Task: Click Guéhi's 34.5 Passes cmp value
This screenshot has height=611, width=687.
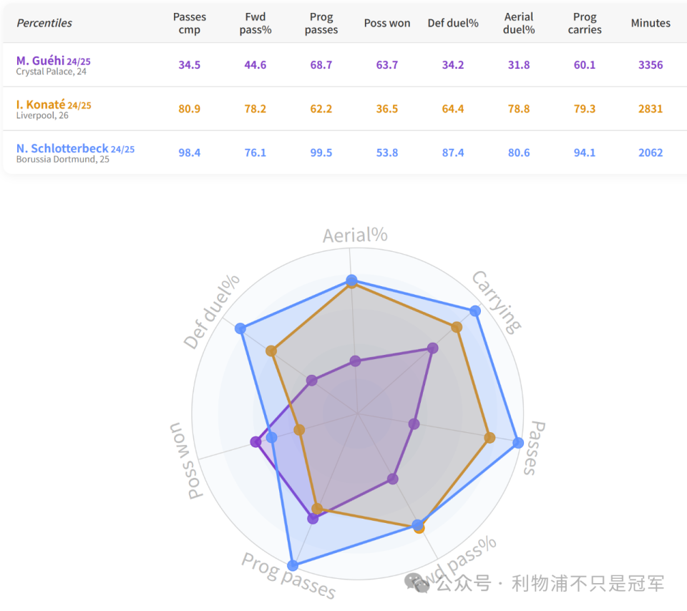Action: (190, 64)
